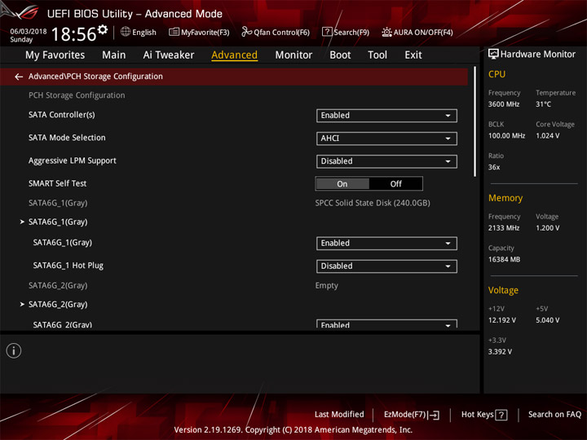The image size is (587, 440).
Task: Click the Qfan Control fan icon
Action: tap(246, 32)
